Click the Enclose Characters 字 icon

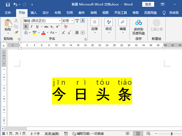tap(83, 33)
